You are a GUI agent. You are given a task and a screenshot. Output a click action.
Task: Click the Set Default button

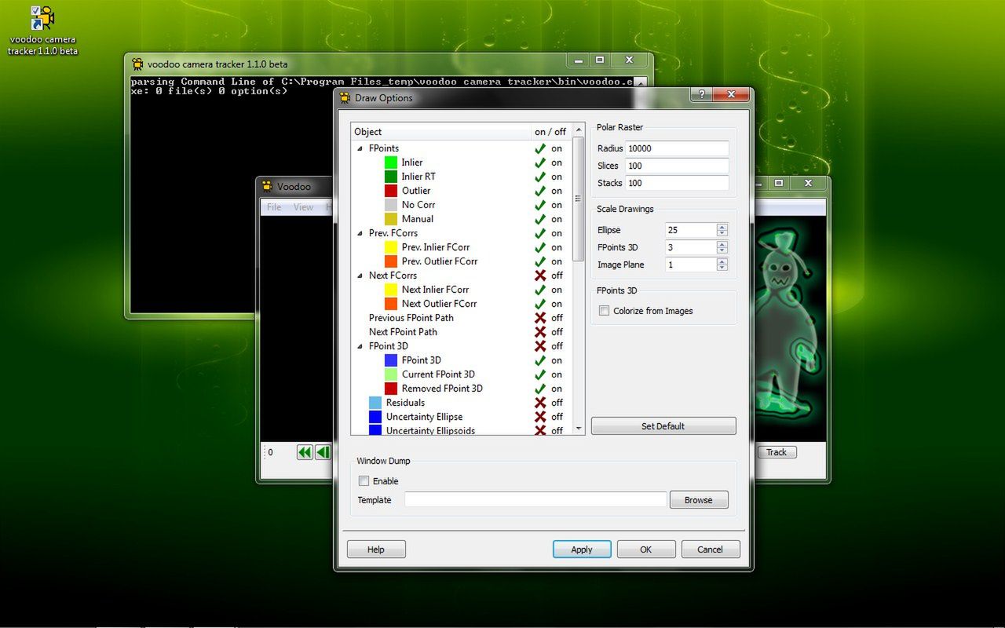663,426
